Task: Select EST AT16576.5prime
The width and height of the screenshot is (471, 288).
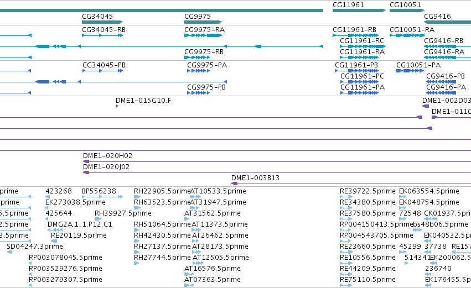Action: (x=213, y=269)
